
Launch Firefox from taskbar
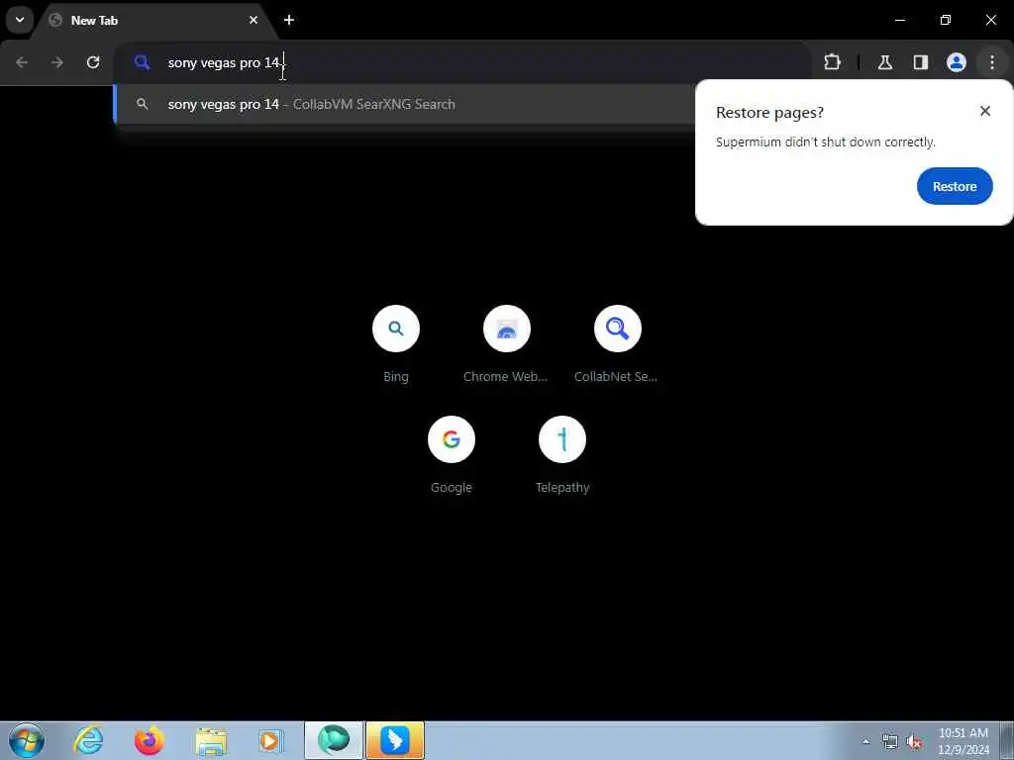[x=150, y=740]
